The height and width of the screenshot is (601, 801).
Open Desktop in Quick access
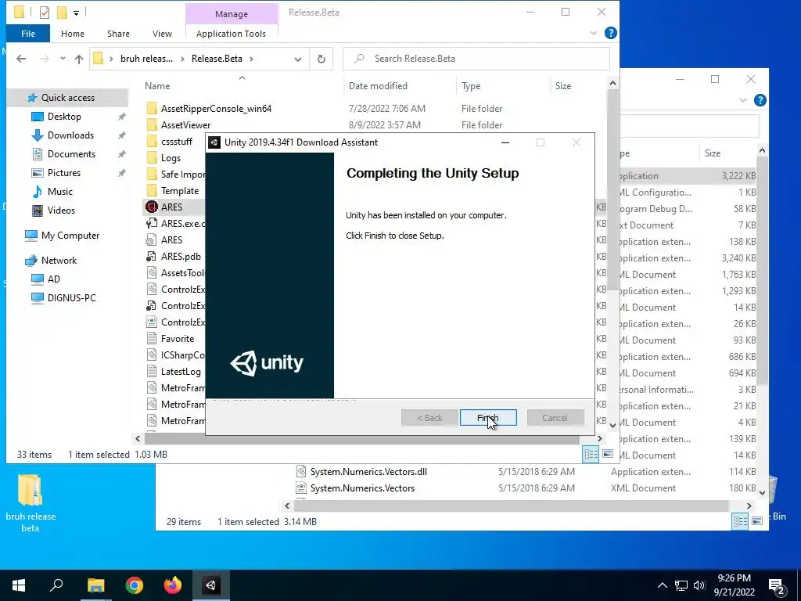point(64,117)
